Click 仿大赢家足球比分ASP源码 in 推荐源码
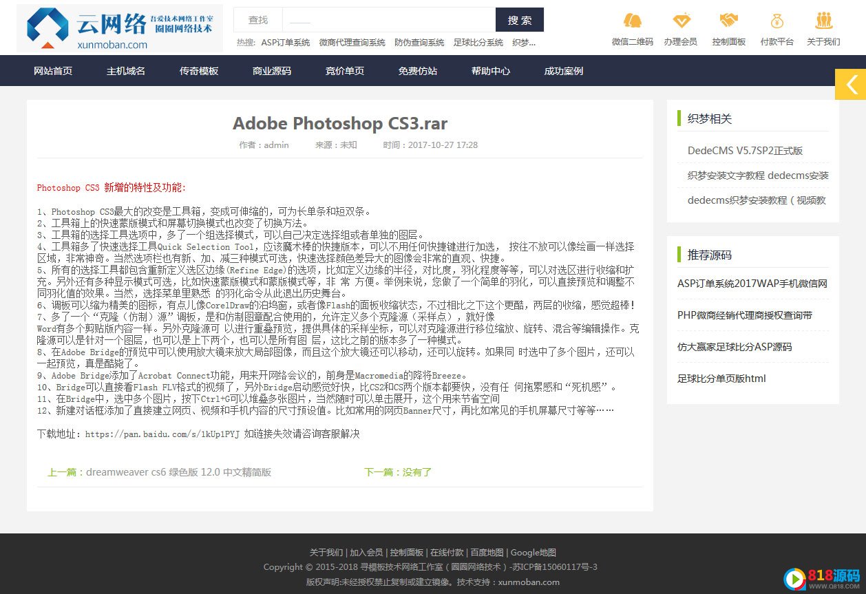Image resolution: width=866 pixels, height=594 pixels. coord(735,347)
